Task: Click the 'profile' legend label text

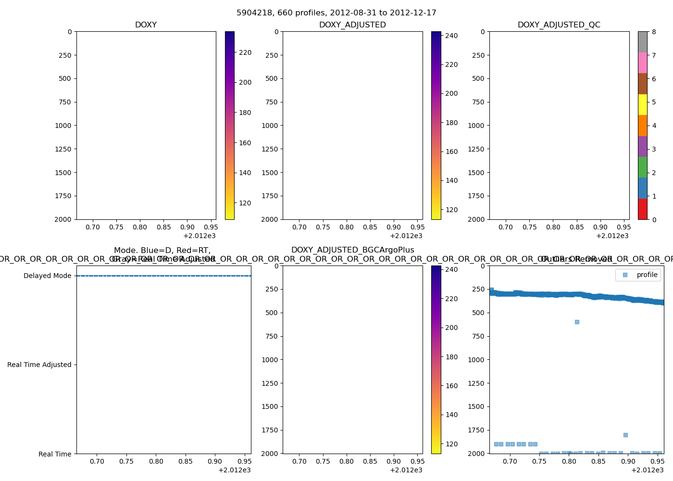Action: pyautogui.click(x=647, y=275)
